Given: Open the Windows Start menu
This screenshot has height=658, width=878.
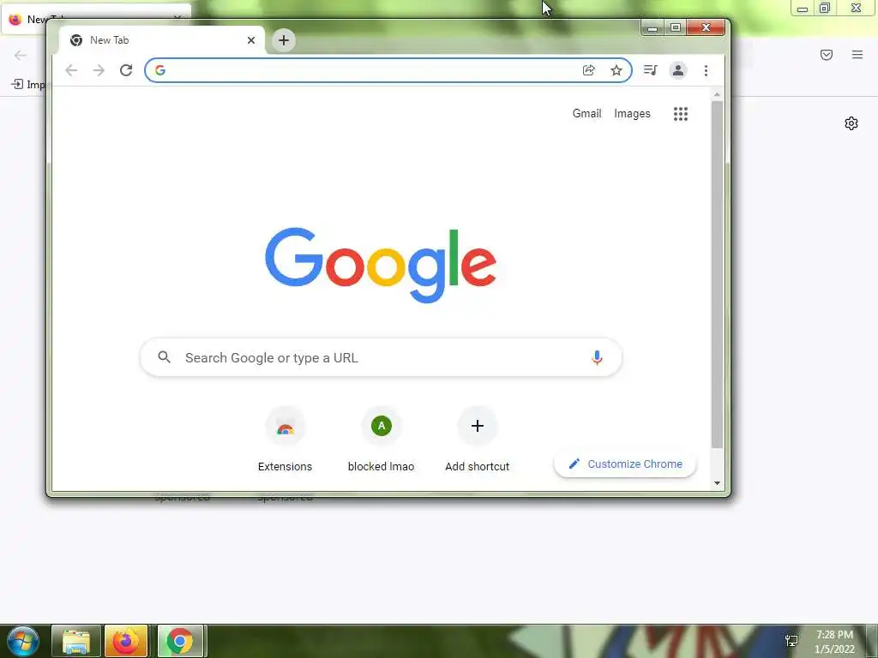Looking at the screenshot, I should 22,641.
